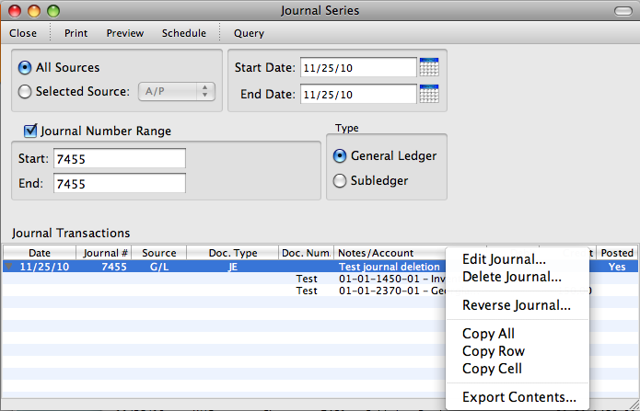Choose Edit Journal... from the context menu
The height and width of the screenshot is (411, 640).
[504, 259]
